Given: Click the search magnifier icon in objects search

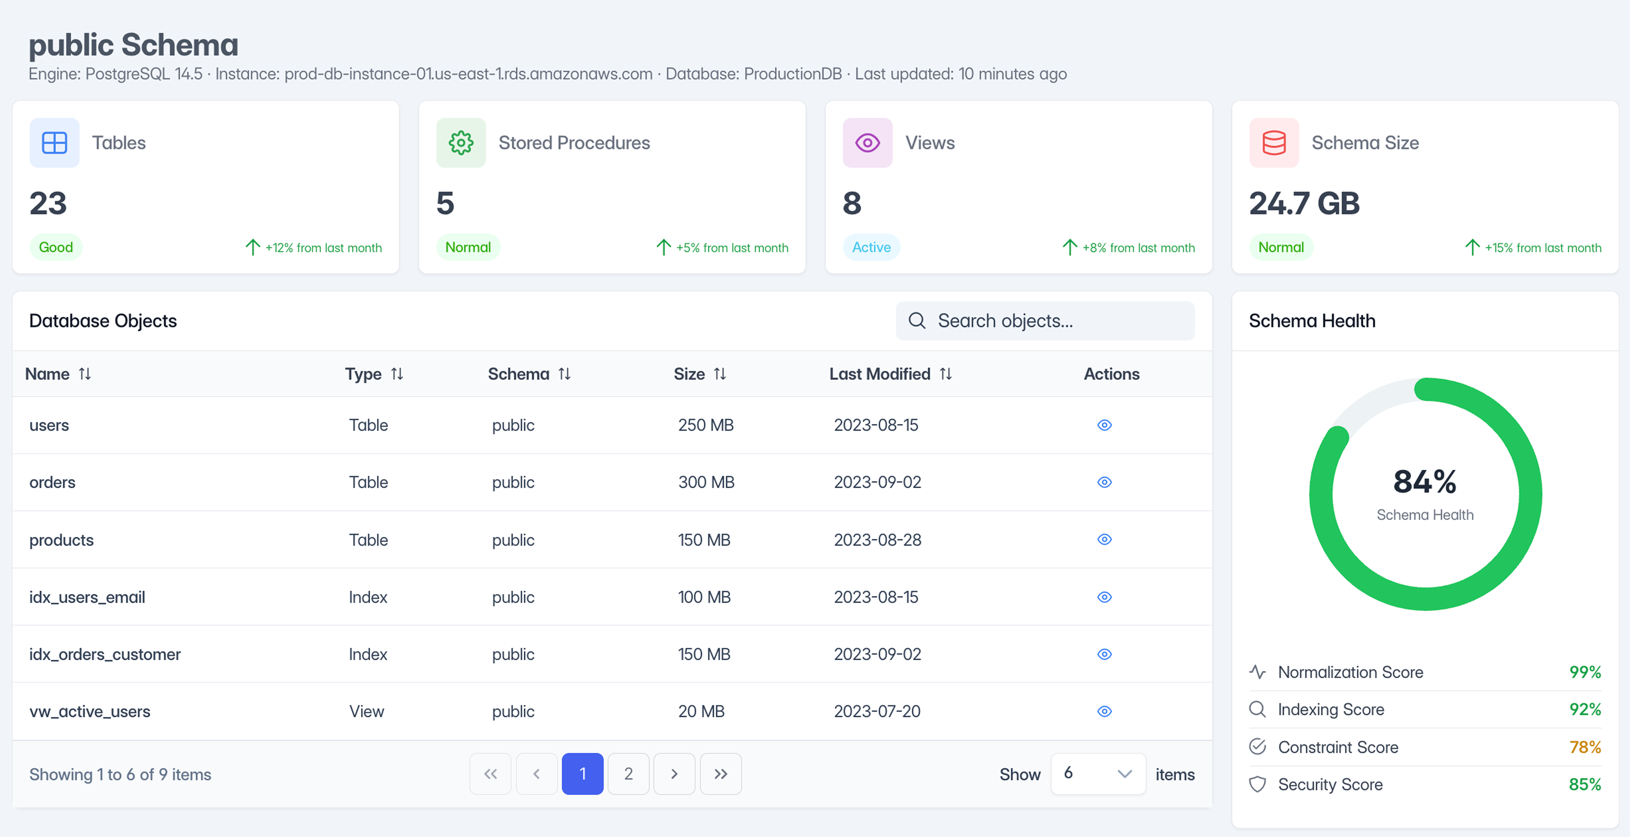Looking at the screenshot, I should click(x=917, y=321).
